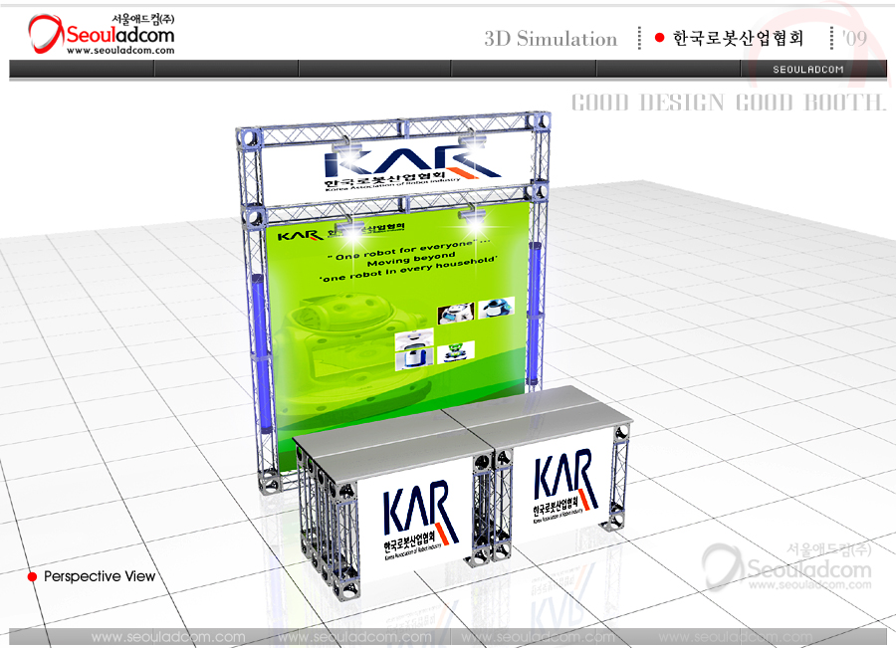Click the 한국로봇산업협회 title in the header
This screenshot has height=648, width=896.
coord(738,39)
